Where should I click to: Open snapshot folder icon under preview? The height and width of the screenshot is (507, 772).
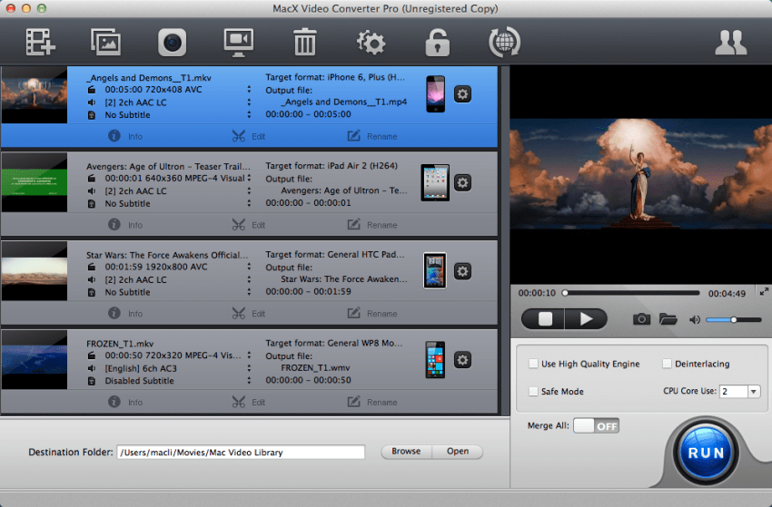(x=668, y=319)
